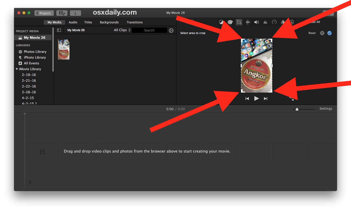Click the red close window button

tap(19, 13)
